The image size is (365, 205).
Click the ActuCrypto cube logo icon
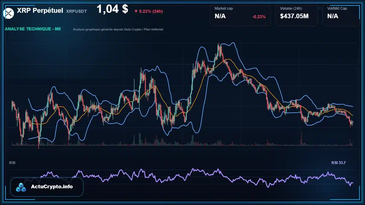(x=21, y=187)
